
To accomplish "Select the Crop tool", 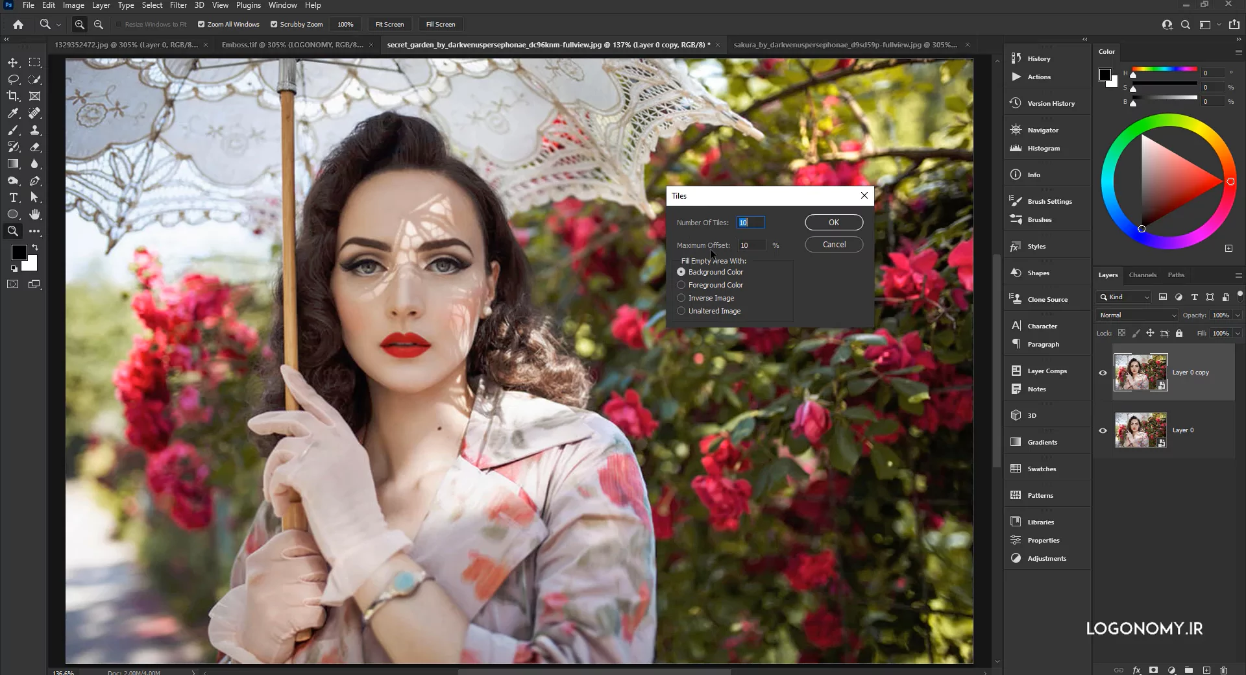I will 13,96.
